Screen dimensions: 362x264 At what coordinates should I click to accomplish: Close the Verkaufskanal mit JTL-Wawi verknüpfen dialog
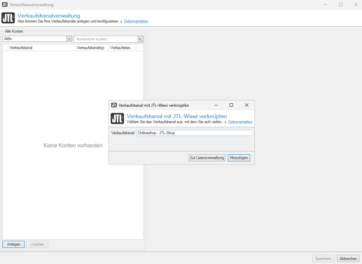pos(247,105)
